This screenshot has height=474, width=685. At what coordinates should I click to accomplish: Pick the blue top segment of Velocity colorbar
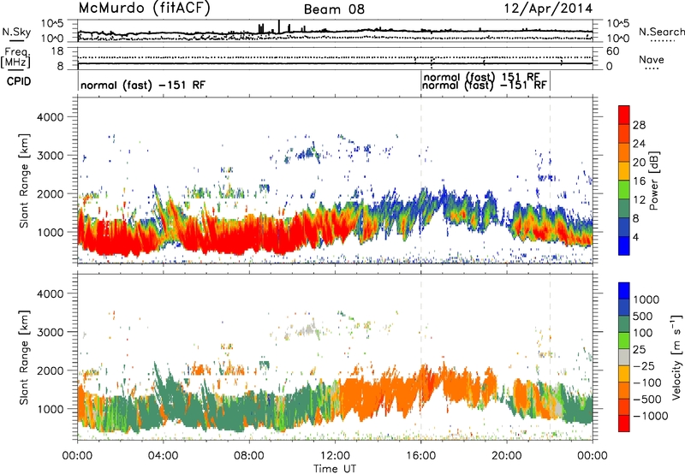click(624, 291)
